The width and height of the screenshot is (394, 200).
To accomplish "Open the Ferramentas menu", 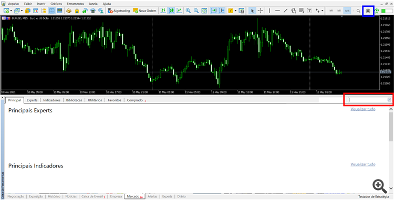I will pyautogui.click(x=75, y=4).
